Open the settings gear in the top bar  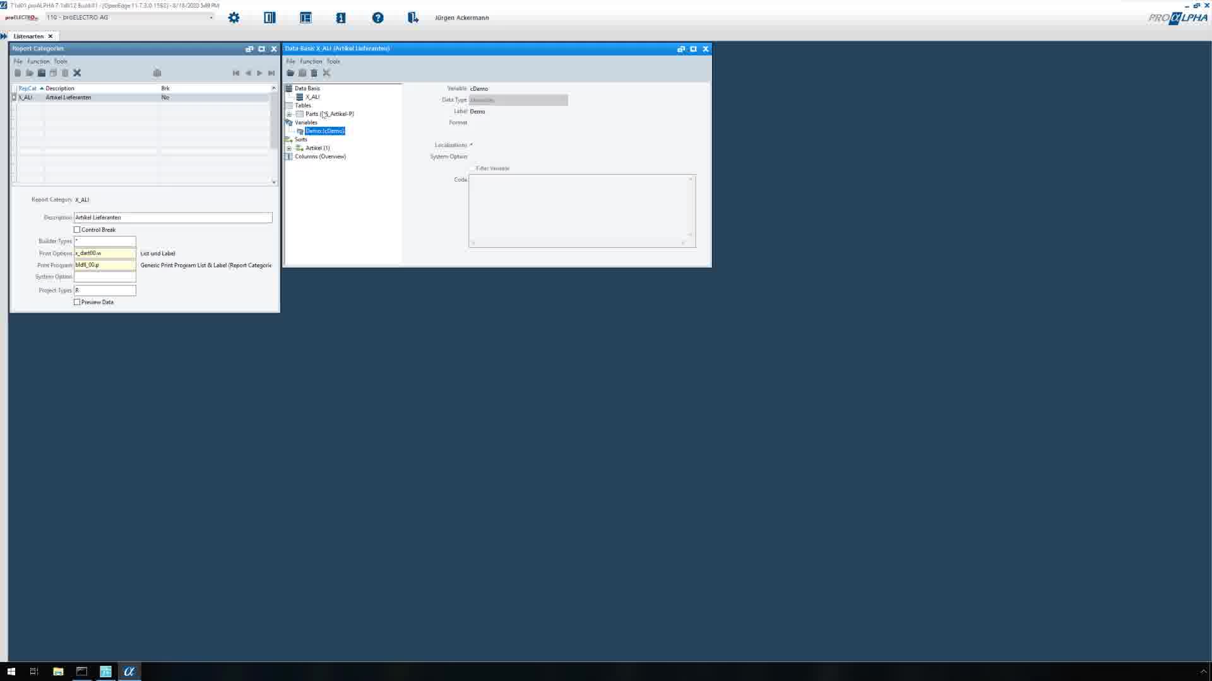pyautogui.click(x=234, y=18)
